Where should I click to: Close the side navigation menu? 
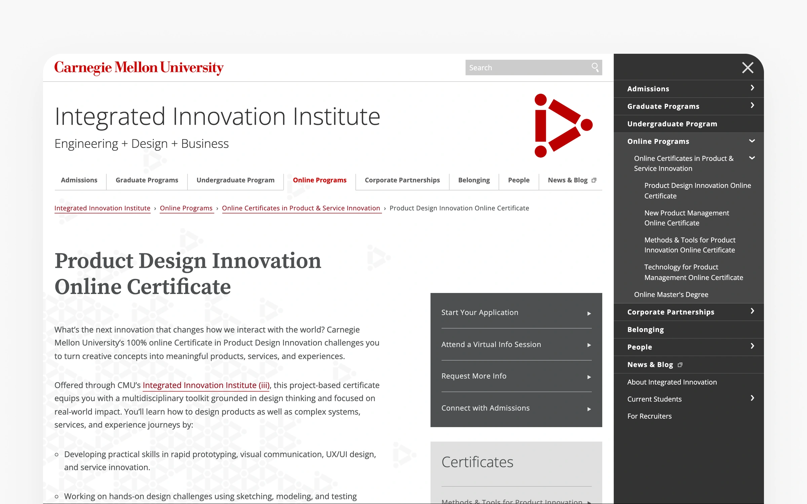click(747, 68)
